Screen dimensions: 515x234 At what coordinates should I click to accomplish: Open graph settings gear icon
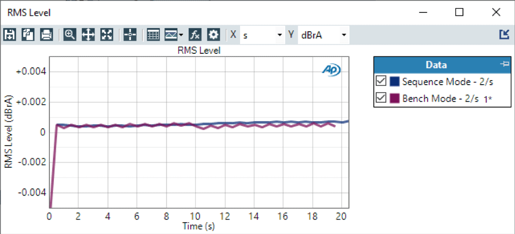point(213,35)
